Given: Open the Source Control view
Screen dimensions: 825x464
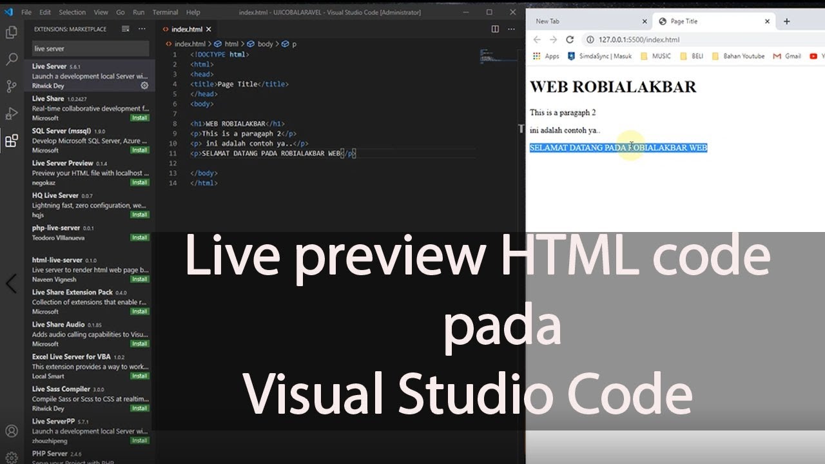Looking at the screenshot, I should (x=11, y=86).
